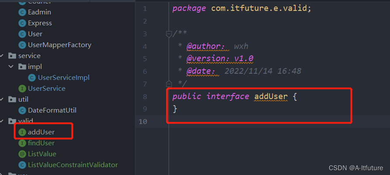The height and width of the screenshot is (175, 390).
Task: Collapse the impl folder
Action: coord(12,67)
